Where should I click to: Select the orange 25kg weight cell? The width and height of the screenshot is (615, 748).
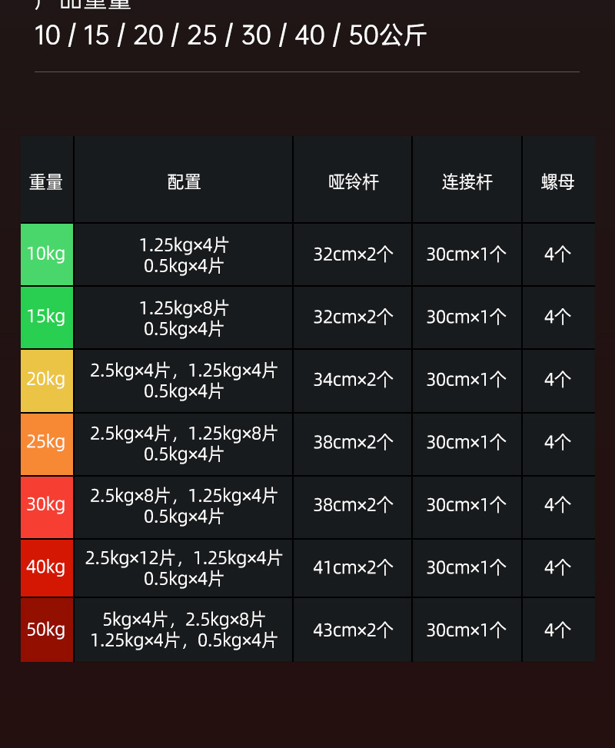47,444
